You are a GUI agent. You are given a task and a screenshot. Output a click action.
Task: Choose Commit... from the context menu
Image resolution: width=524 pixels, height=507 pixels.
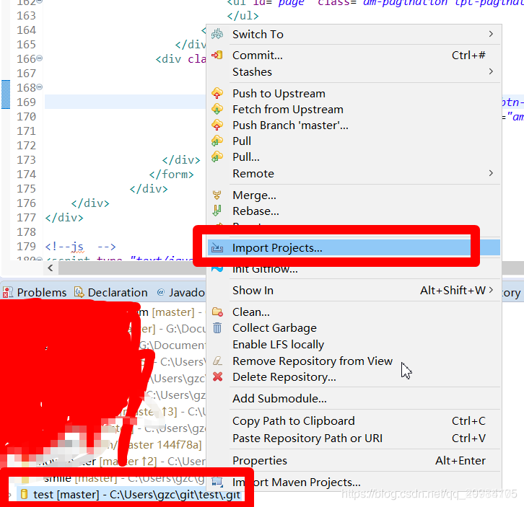pyautogui.click(x=354, y=55)
